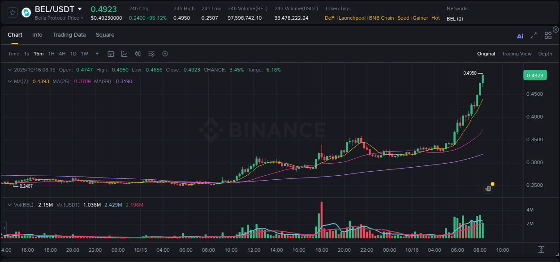Viewport: 560px width, 262px height.
Task: Collapse the MA indicator values row
Action: [x=10, y=81]
